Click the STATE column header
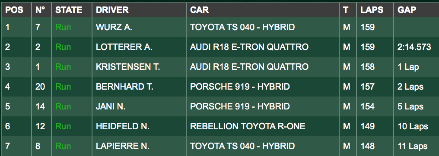Screen dimensions: 439x156 coord(69,10)
